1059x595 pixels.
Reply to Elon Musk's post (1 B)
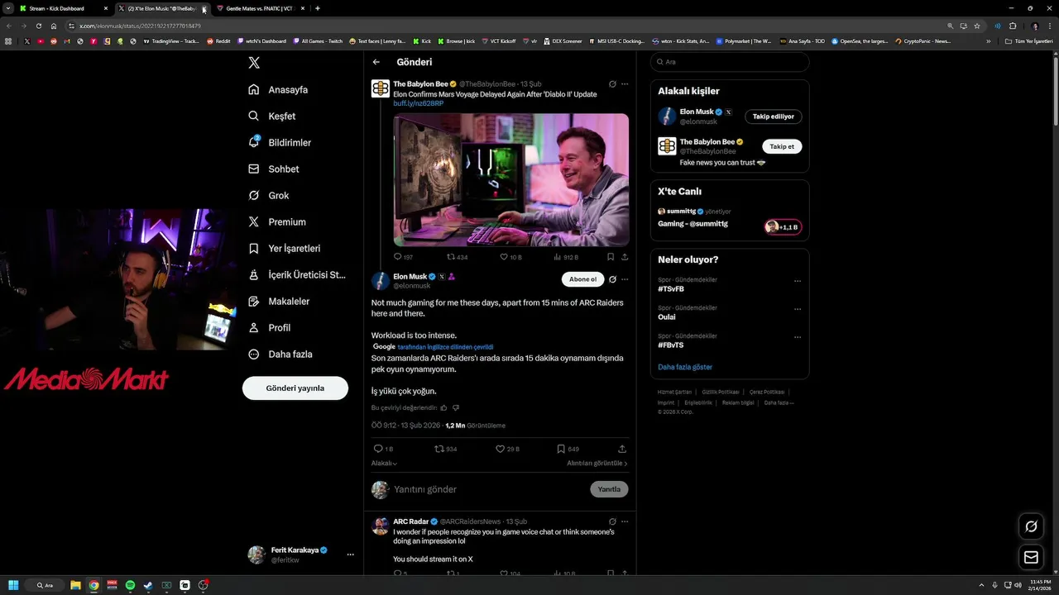[x=383, y=449]
